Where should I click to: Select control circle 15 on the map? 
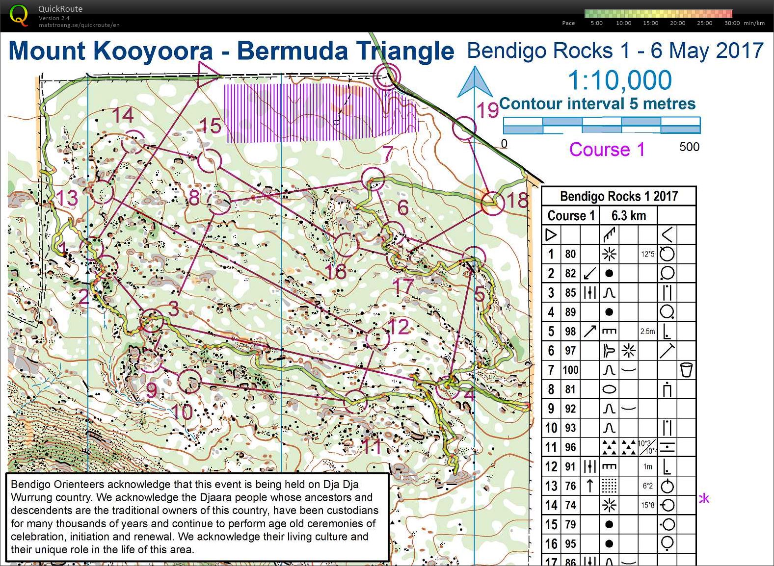tap(211, 160)
